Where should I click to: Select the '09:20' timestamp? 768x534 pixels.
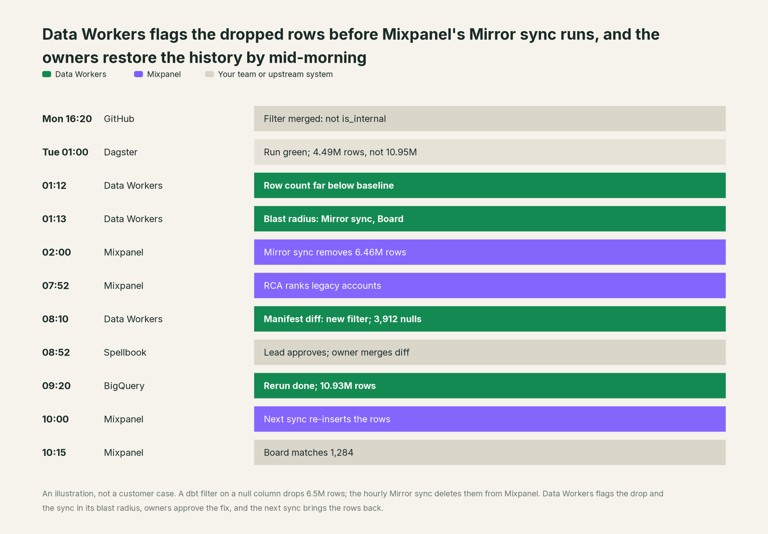tap(57, 386)
